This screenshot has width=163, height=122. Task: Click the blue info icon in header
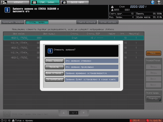click(7, 10)
